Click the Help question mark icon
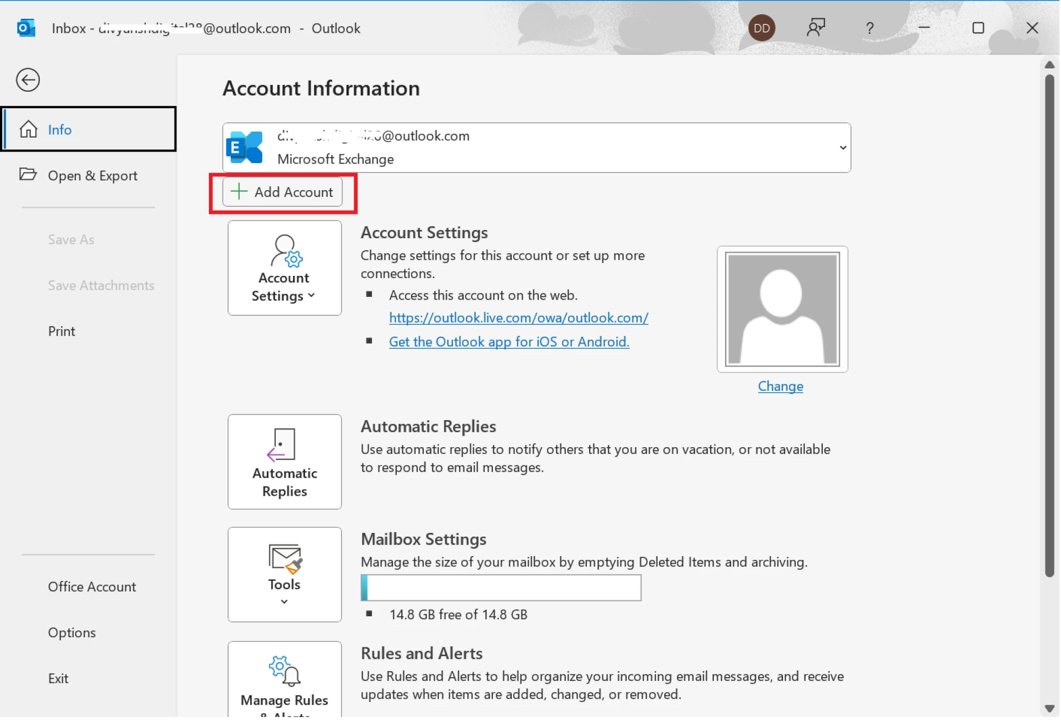Screen dimensions: 1061x723 tap(870, 28)
